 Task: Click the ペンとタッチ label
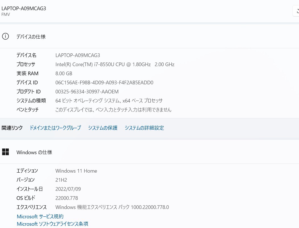coord(28,110)
